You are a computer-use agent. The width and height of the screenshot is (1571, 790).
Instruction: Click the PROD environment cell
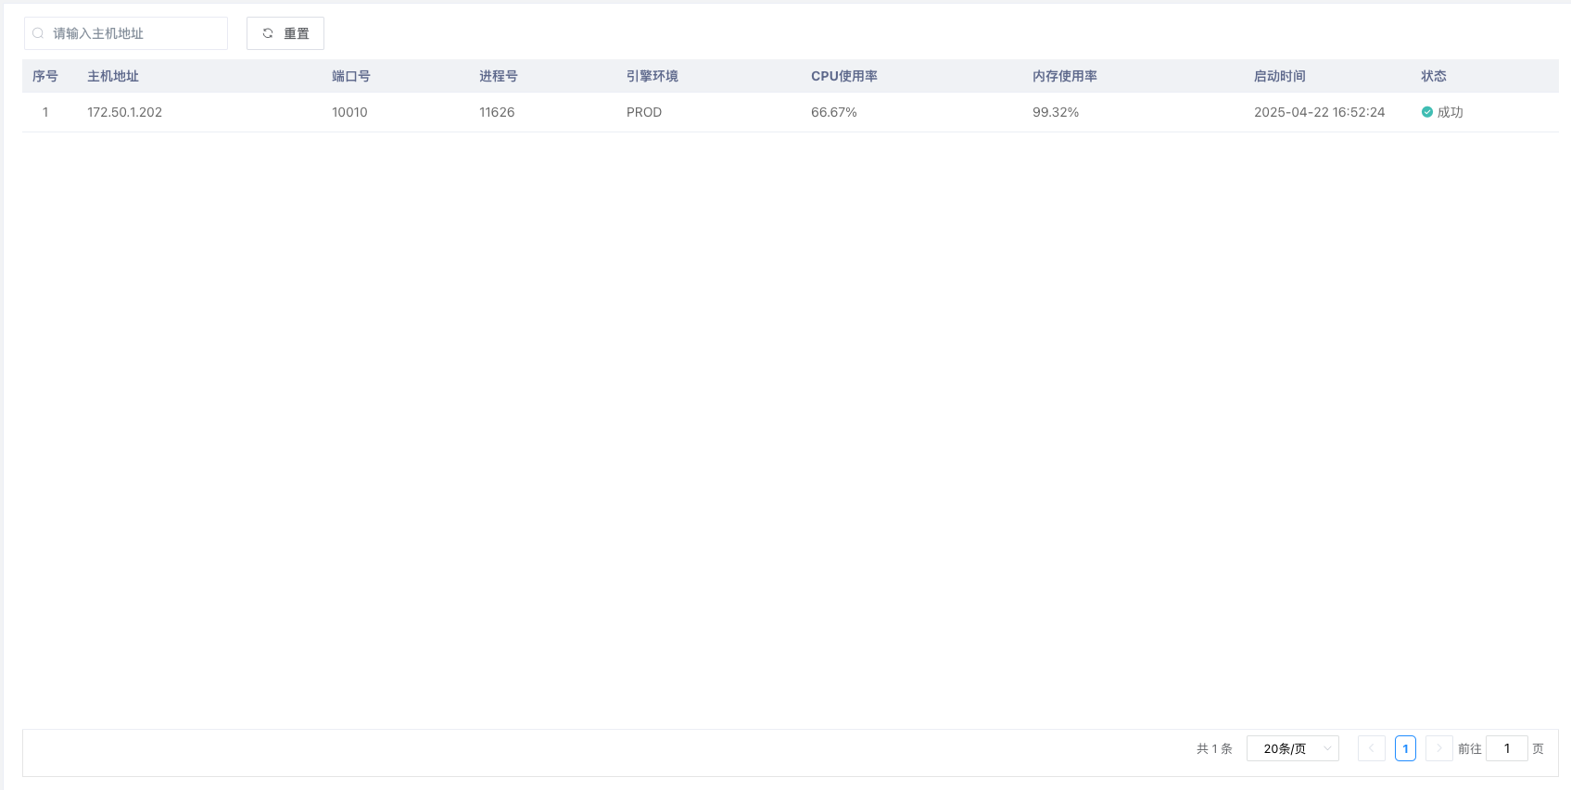pos(644,112)
